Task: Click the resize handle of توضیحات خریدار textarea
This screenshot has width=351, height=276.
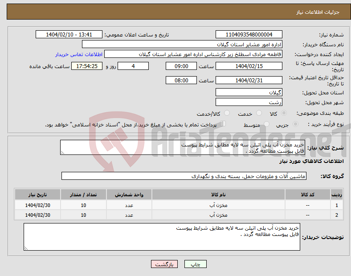Action: [x=26, y=248]
